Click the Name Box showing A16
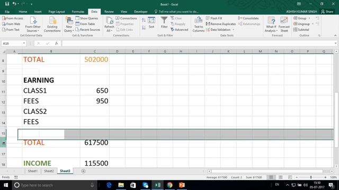 coord(13,43)
